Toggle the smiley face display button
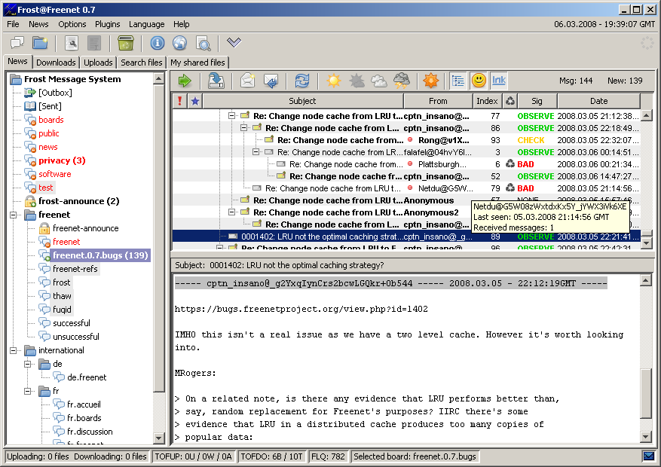This screenshot has width=661, height=467. pyautogui.click(x=479, y=81)
